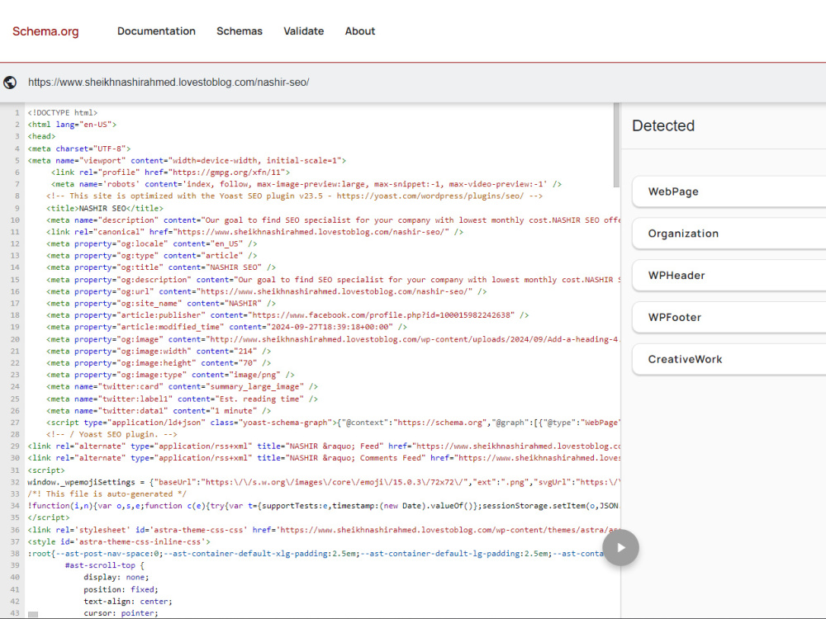Expand the WebPage detected item
826x619 pixels.
729,191
